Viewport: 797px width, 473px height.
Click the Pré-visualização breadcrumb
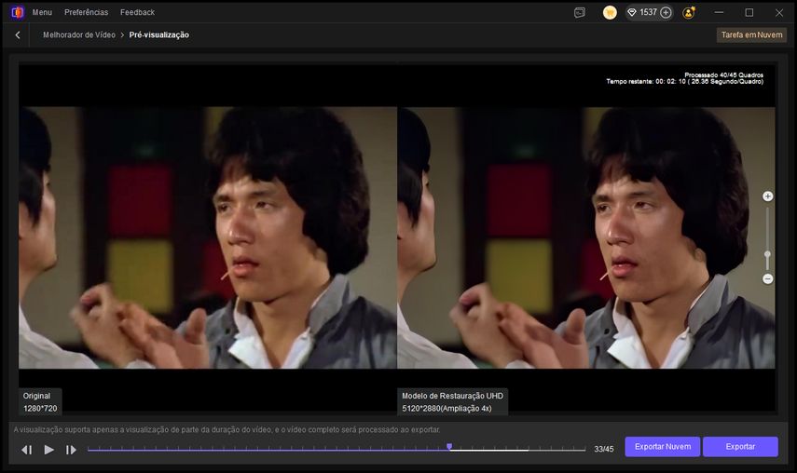point(159,35)
